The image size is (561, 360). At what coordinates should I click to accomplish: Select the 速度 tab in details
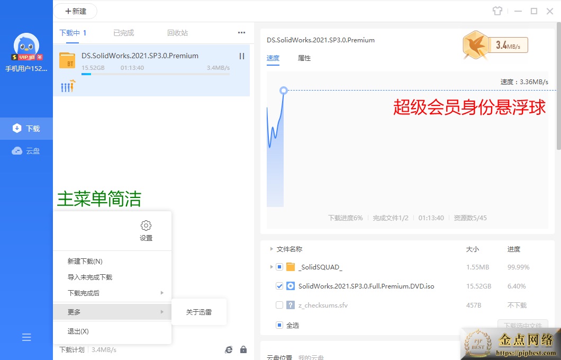tap(273, 58)
